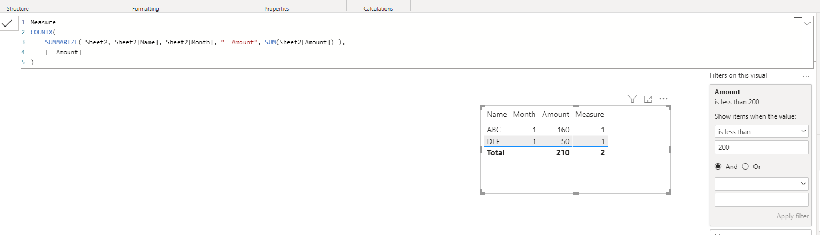Open the 'is less than' condition dropdown
820x235 pixels.
tap(762, 132)
